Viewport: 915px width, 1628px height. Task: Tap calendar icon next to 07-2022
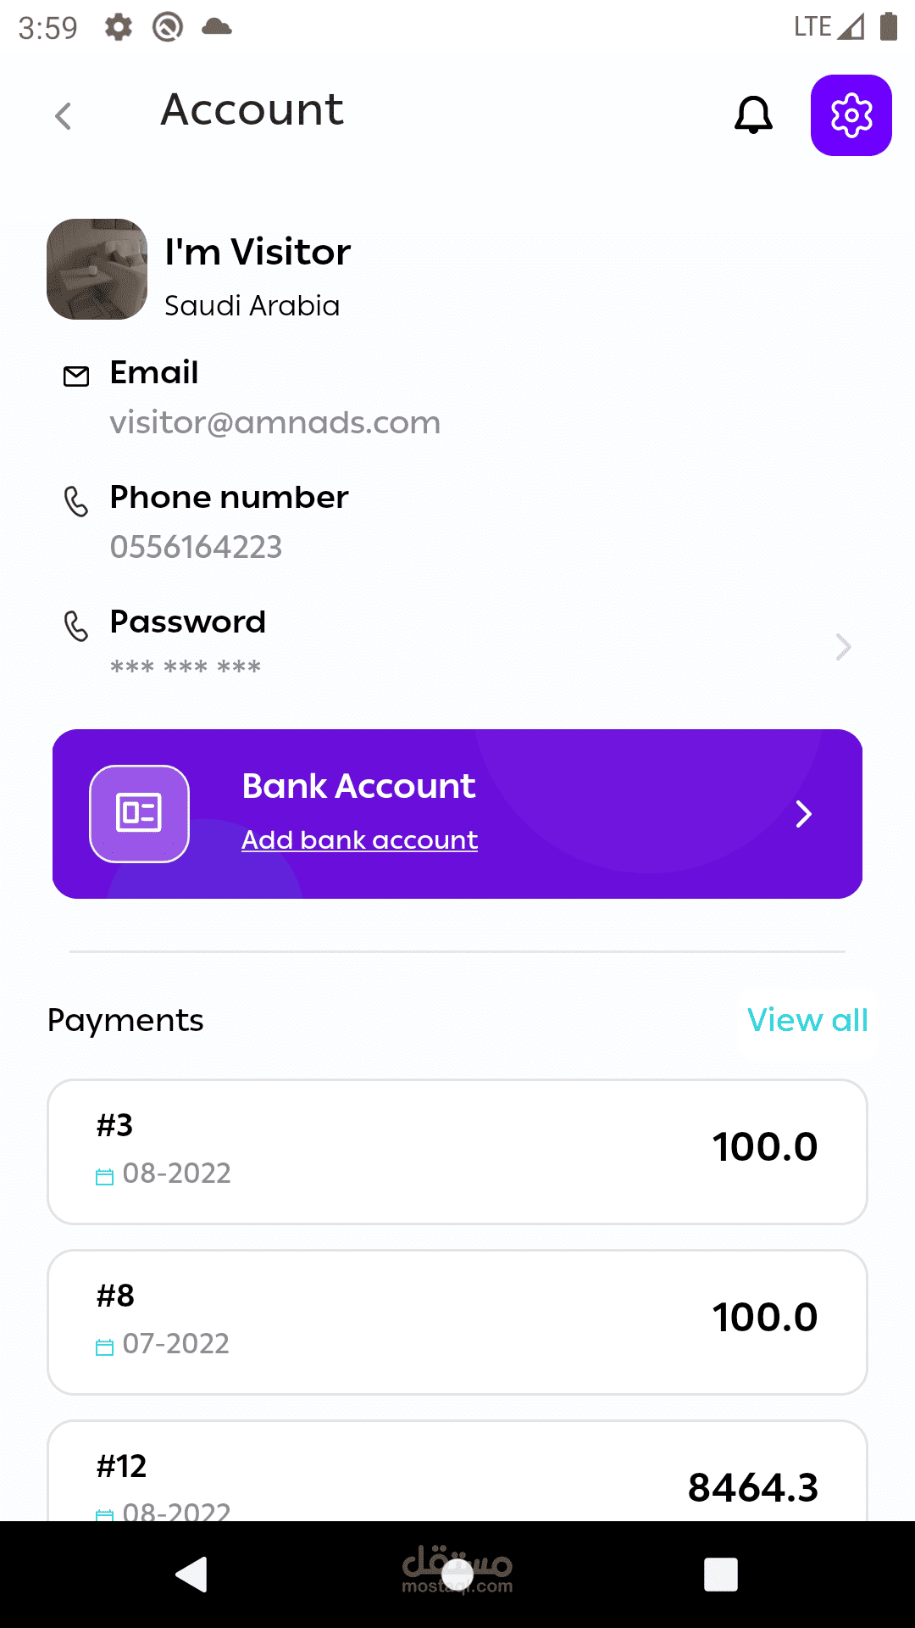click(104, 1347)
